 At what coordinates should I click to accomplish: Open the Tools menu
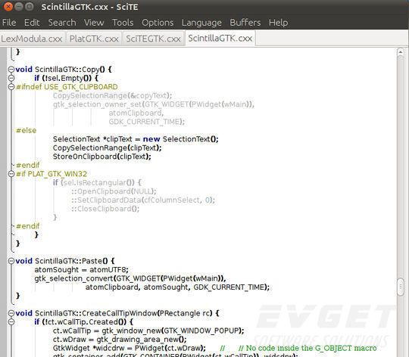pyautogui.click(x=123, y=23)
